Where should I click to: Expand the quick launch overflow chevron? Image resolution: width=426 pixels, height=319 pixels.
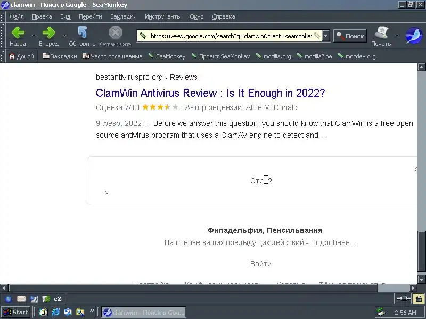coord(92,310)
